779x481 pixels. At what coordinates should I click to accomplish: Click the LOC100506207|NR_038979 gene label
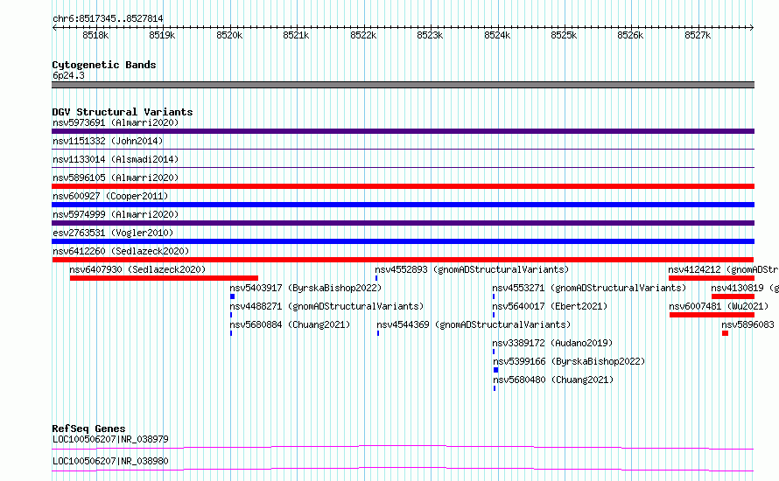click(x=110, y=439)
